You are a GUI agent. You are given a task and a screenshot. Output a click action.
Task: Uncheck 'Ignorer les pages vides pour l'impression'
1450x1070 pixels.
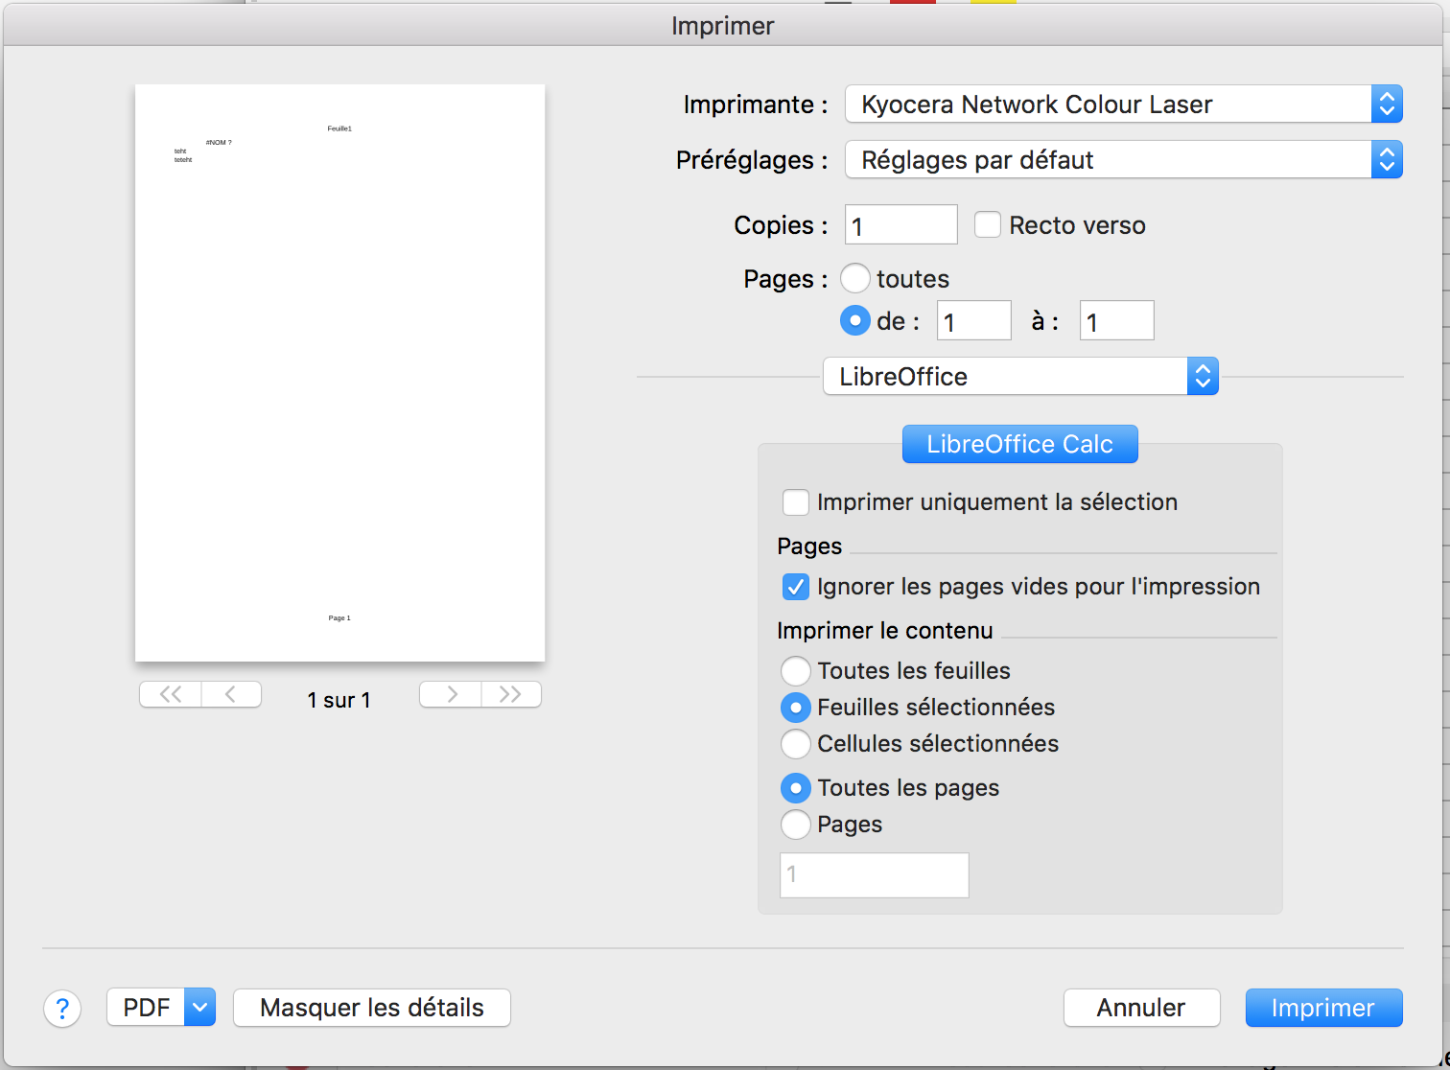tap(796, 587)
